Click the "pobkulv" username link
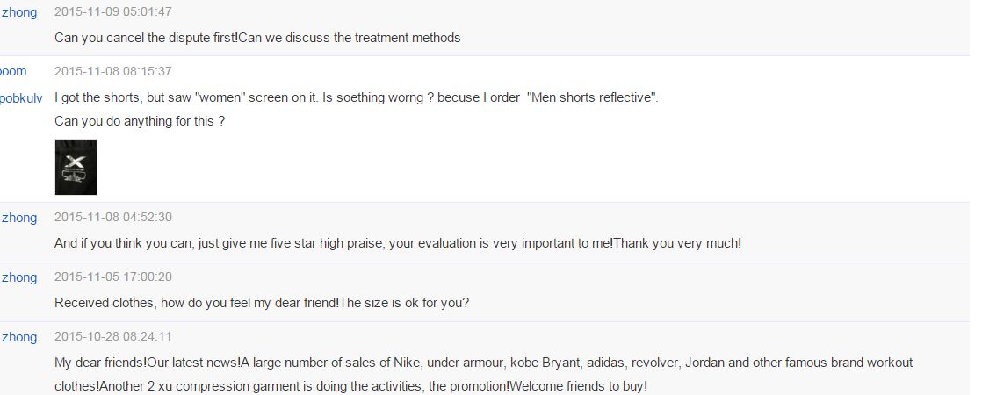The height and width of the screenshot is (395, 982). (21, 98)
